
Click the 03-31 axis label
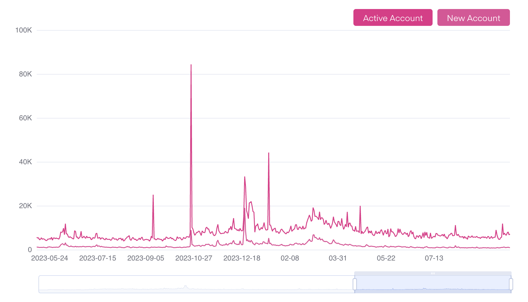tap(338, 258)
